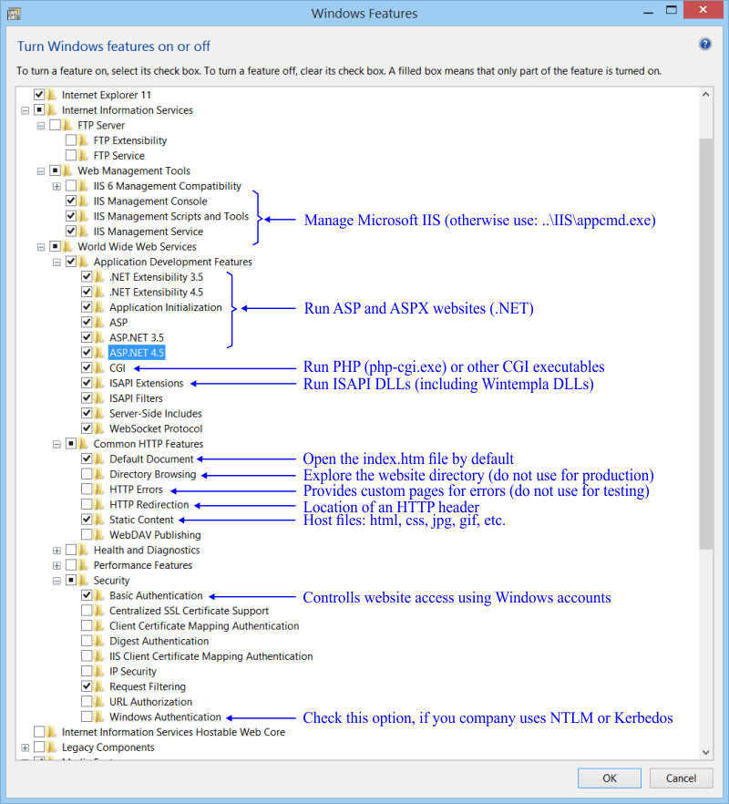
Task: Click the folder icon beside Internet Explorer 11
Action: [x=52, y=95]
